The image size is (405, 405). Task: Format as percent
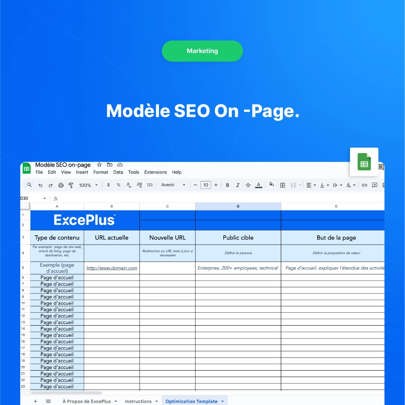(x=119, y=185)
